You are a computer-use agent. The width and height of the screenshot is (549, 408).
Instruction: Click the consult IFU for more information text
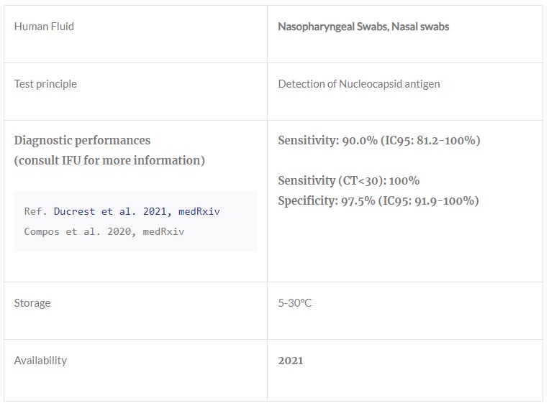tap(109, 160)
